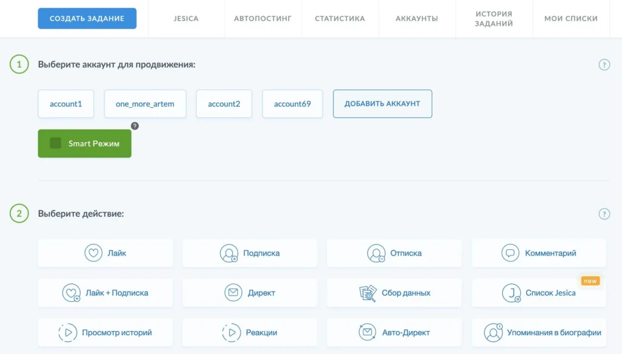This screenshot has width=622, height=354.
Task: Open help for account selection step
Action: click(x=604, y=64)
